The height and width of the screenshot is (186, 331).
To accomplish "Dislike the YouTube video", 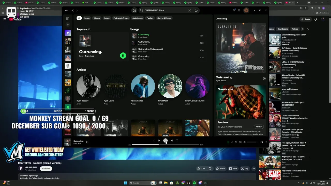I will pos(210,168).
